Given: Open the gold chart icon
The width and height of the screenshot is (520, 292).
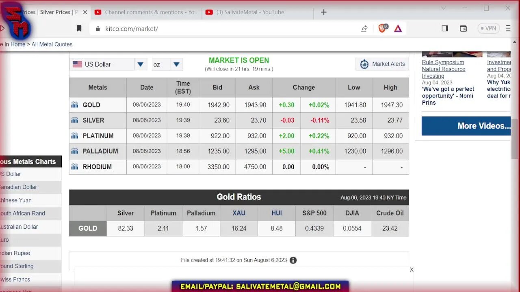Looking at the screenshot, I should [75, 105].
